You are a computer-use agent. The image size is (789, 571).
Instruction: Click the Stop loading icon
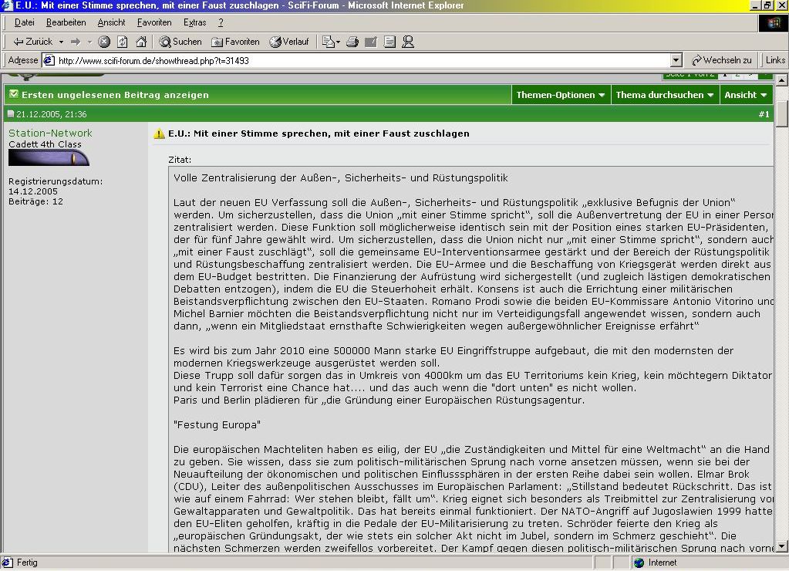click(104, 42)
